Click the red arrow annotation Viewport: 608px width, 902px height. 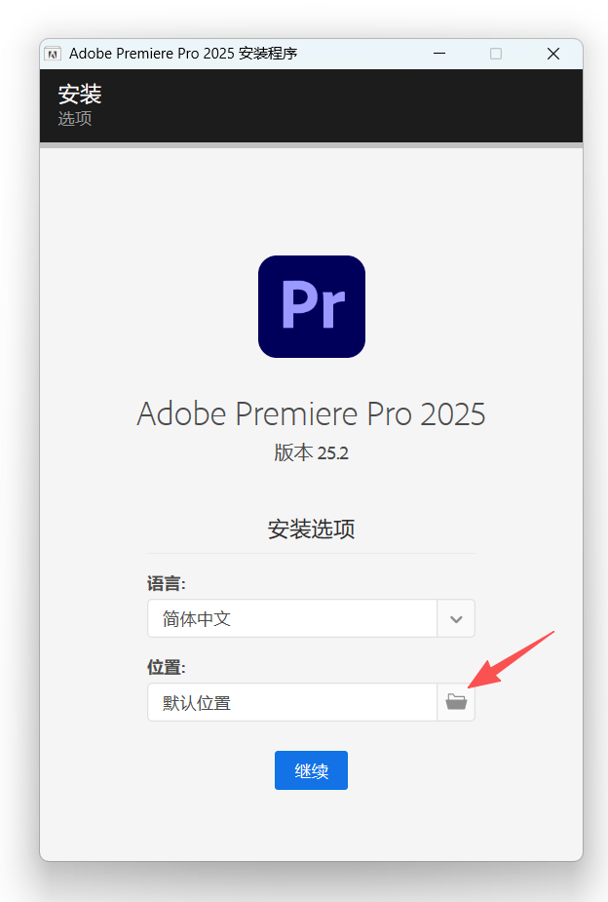(x=511, y=659)
